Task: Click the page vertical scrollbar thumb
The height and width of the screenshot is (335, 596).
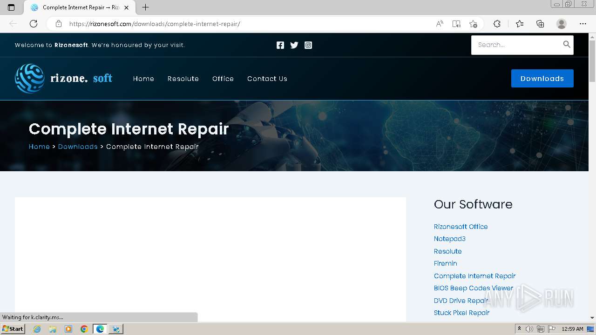Action: pyautogui.click(x=592, y=60)
